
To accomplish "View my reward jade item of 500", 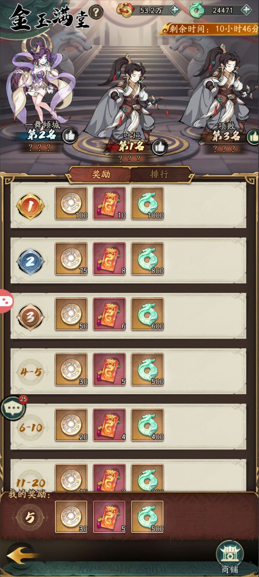I will tap(147, 517).
